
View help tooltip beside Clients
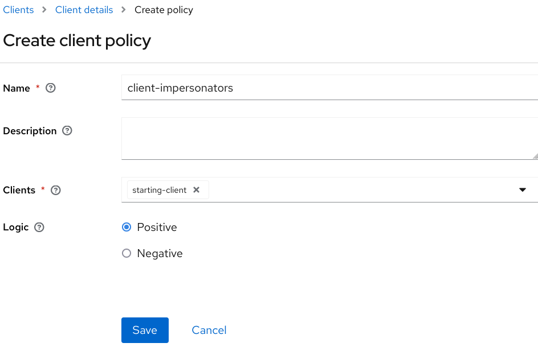click(x=55, y=190)
